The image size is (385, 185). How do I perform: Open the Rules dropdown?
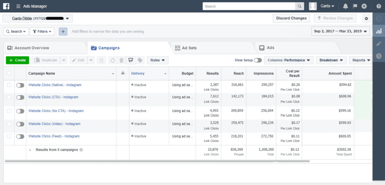(158, 60)
